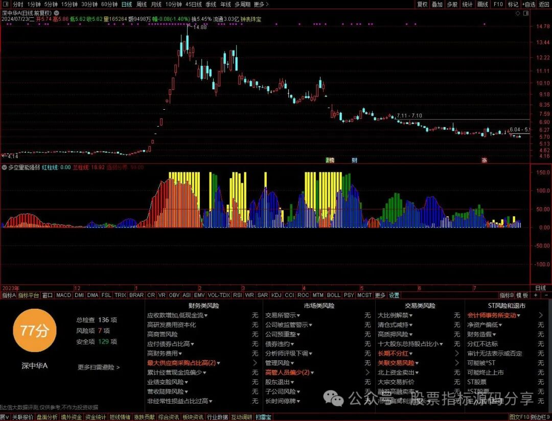Open the 行业数据 bottom tab
552x421 pixels.
[217, 417]
